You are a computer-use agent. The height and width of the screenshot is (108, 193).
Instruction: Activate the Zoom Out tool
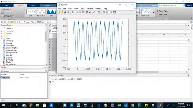pos(80,12)
